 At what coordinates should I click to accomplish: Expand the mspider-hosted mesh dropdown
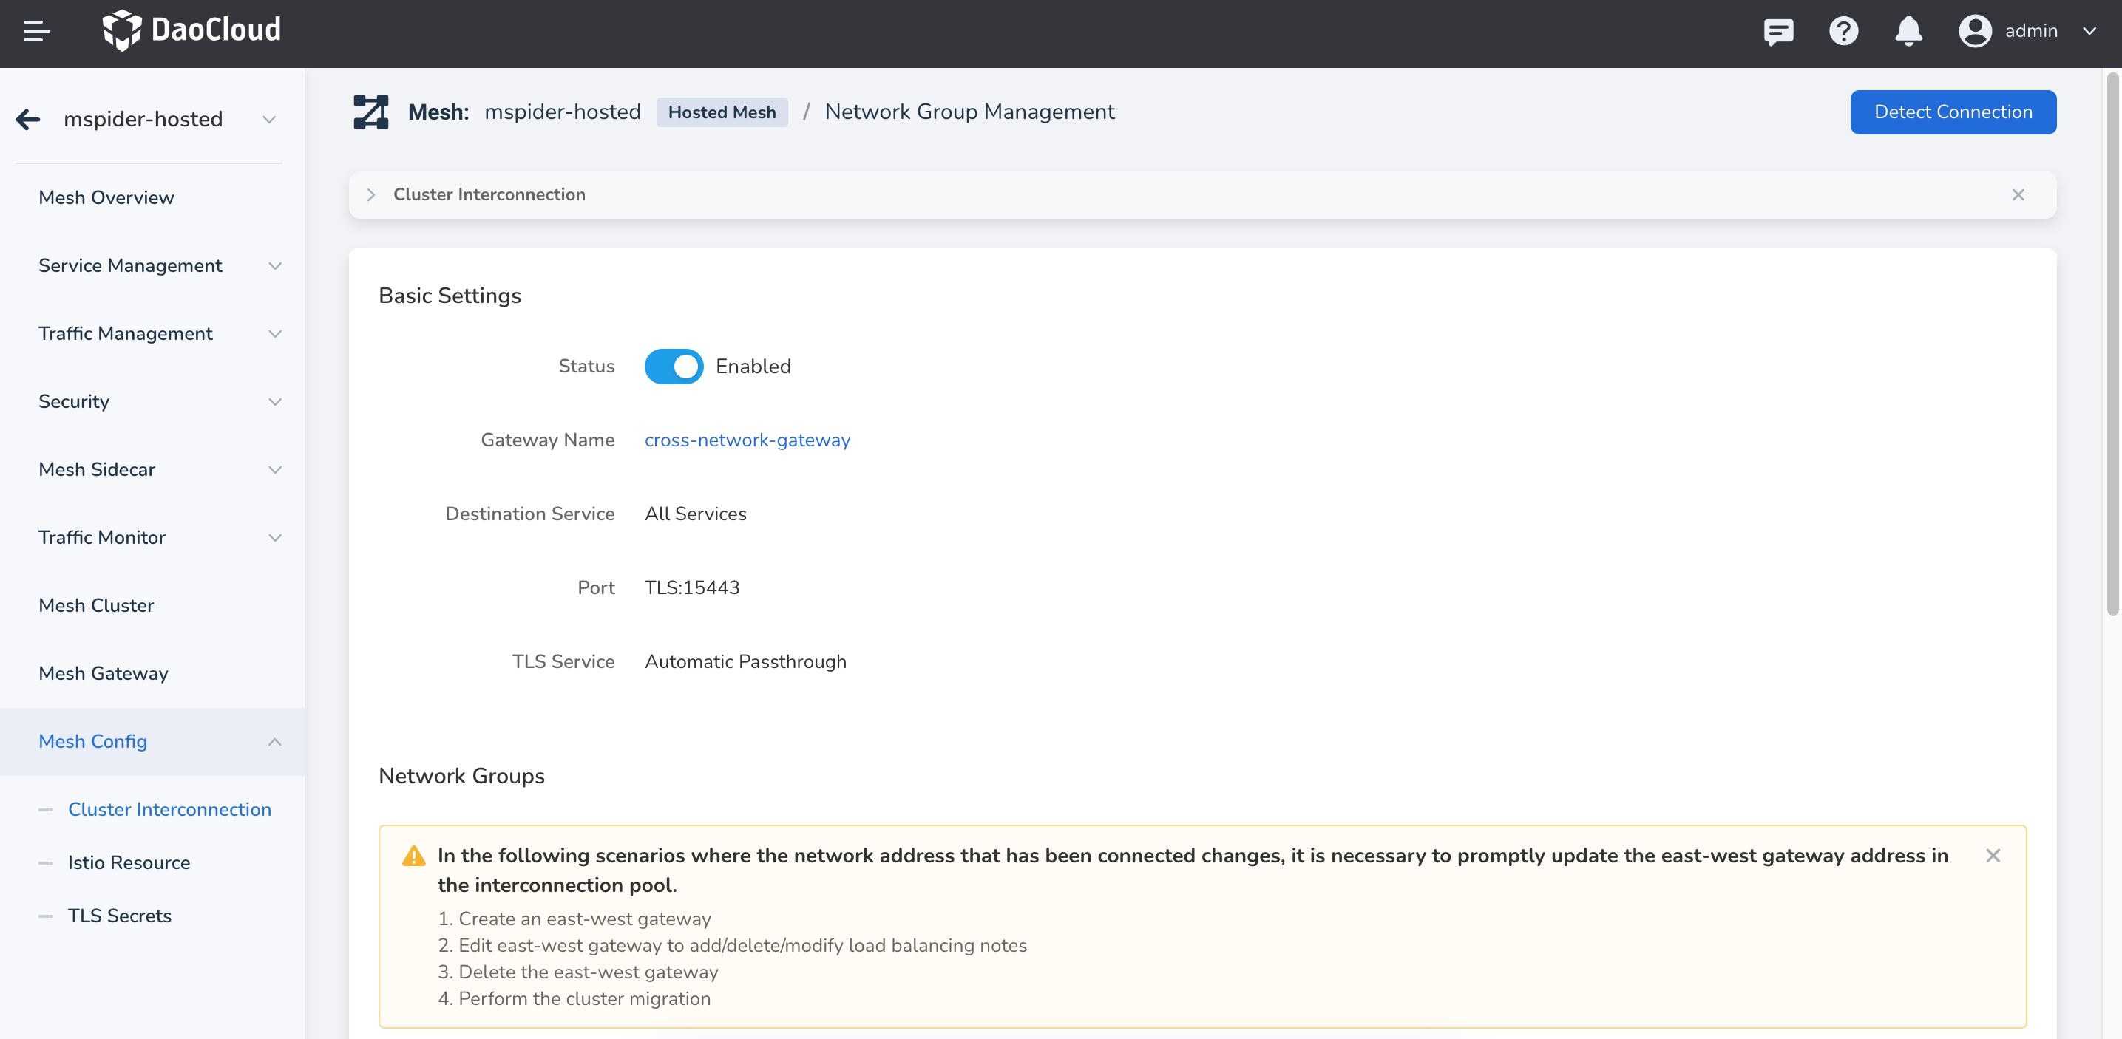(x=269, y=119)
